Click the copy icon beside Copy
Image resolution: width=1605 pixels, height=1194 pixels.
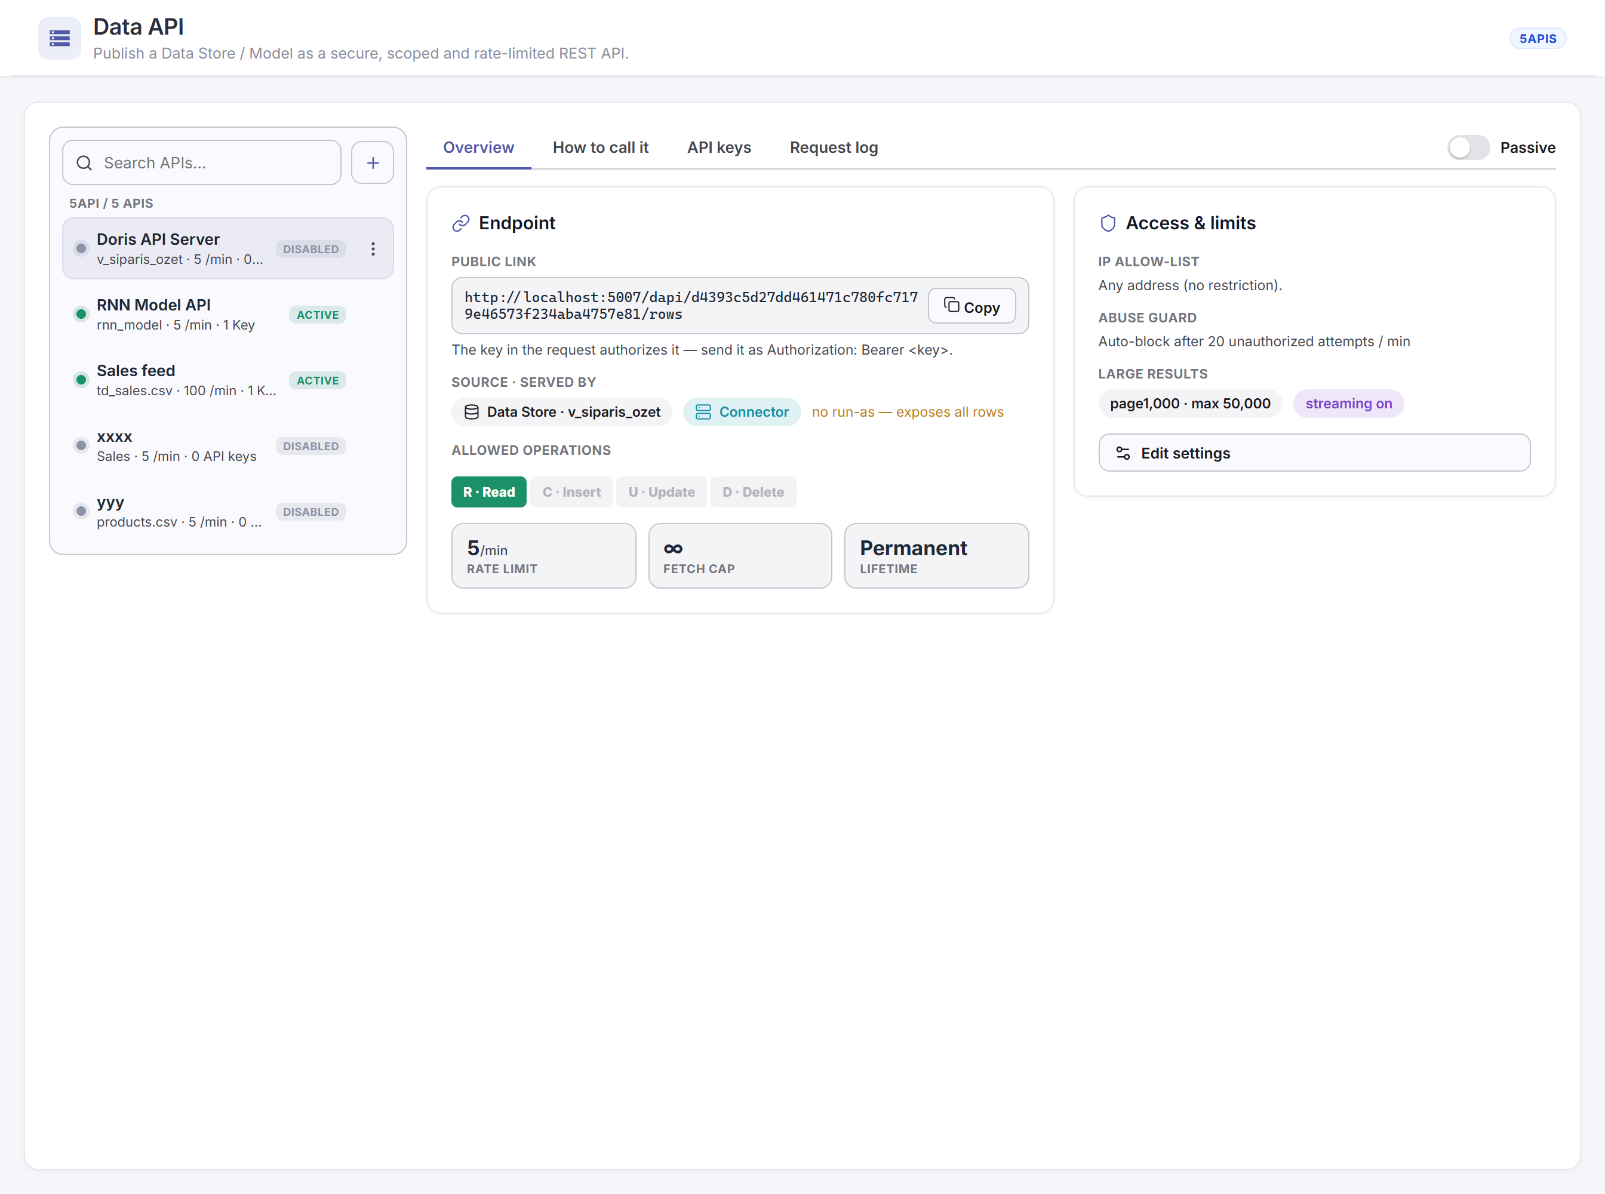(x=951, y=306)
